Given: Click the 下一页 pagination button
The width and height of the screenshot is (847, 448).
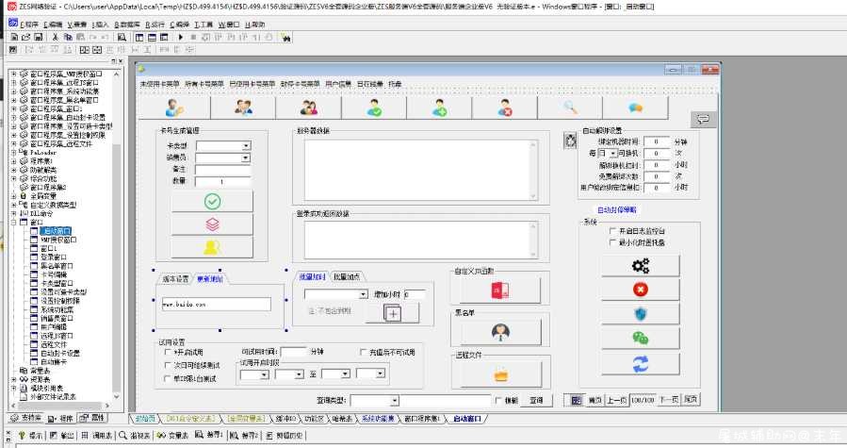Looking at the screenshot, I should 669,400.
